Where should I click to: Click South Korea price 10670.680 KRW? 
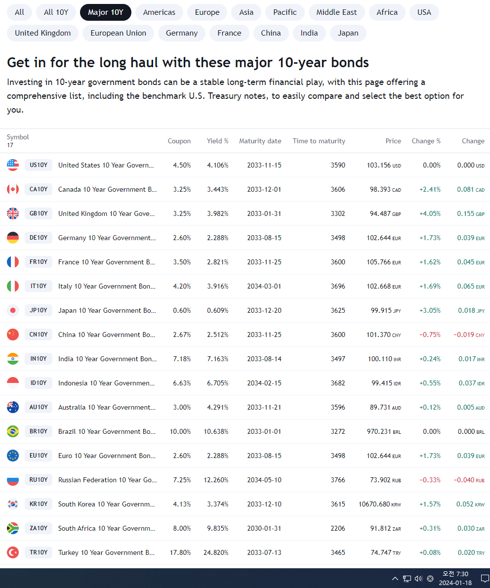tap(380, 504)
